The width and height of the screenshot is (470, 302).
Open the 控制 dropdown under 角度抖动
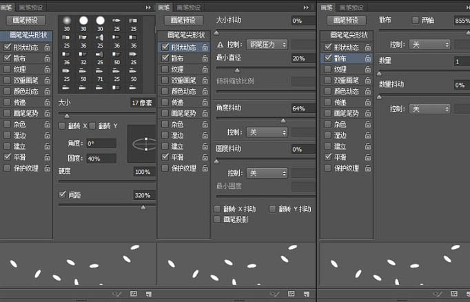click(x=267, y=132)
